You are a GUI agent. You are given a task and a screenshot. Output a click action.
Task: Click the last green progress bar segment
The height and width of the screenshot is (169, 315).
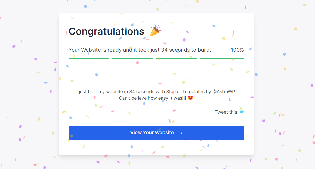[222, 59]
